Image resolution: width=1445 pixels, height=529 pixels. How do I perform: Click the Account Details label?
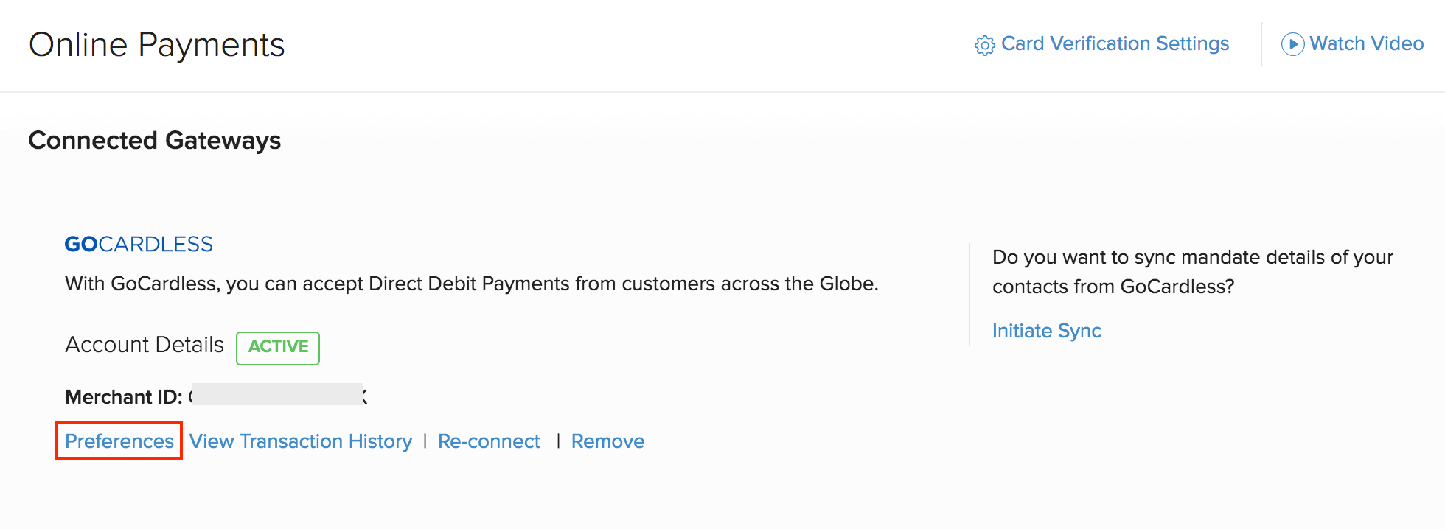point(144,345)
